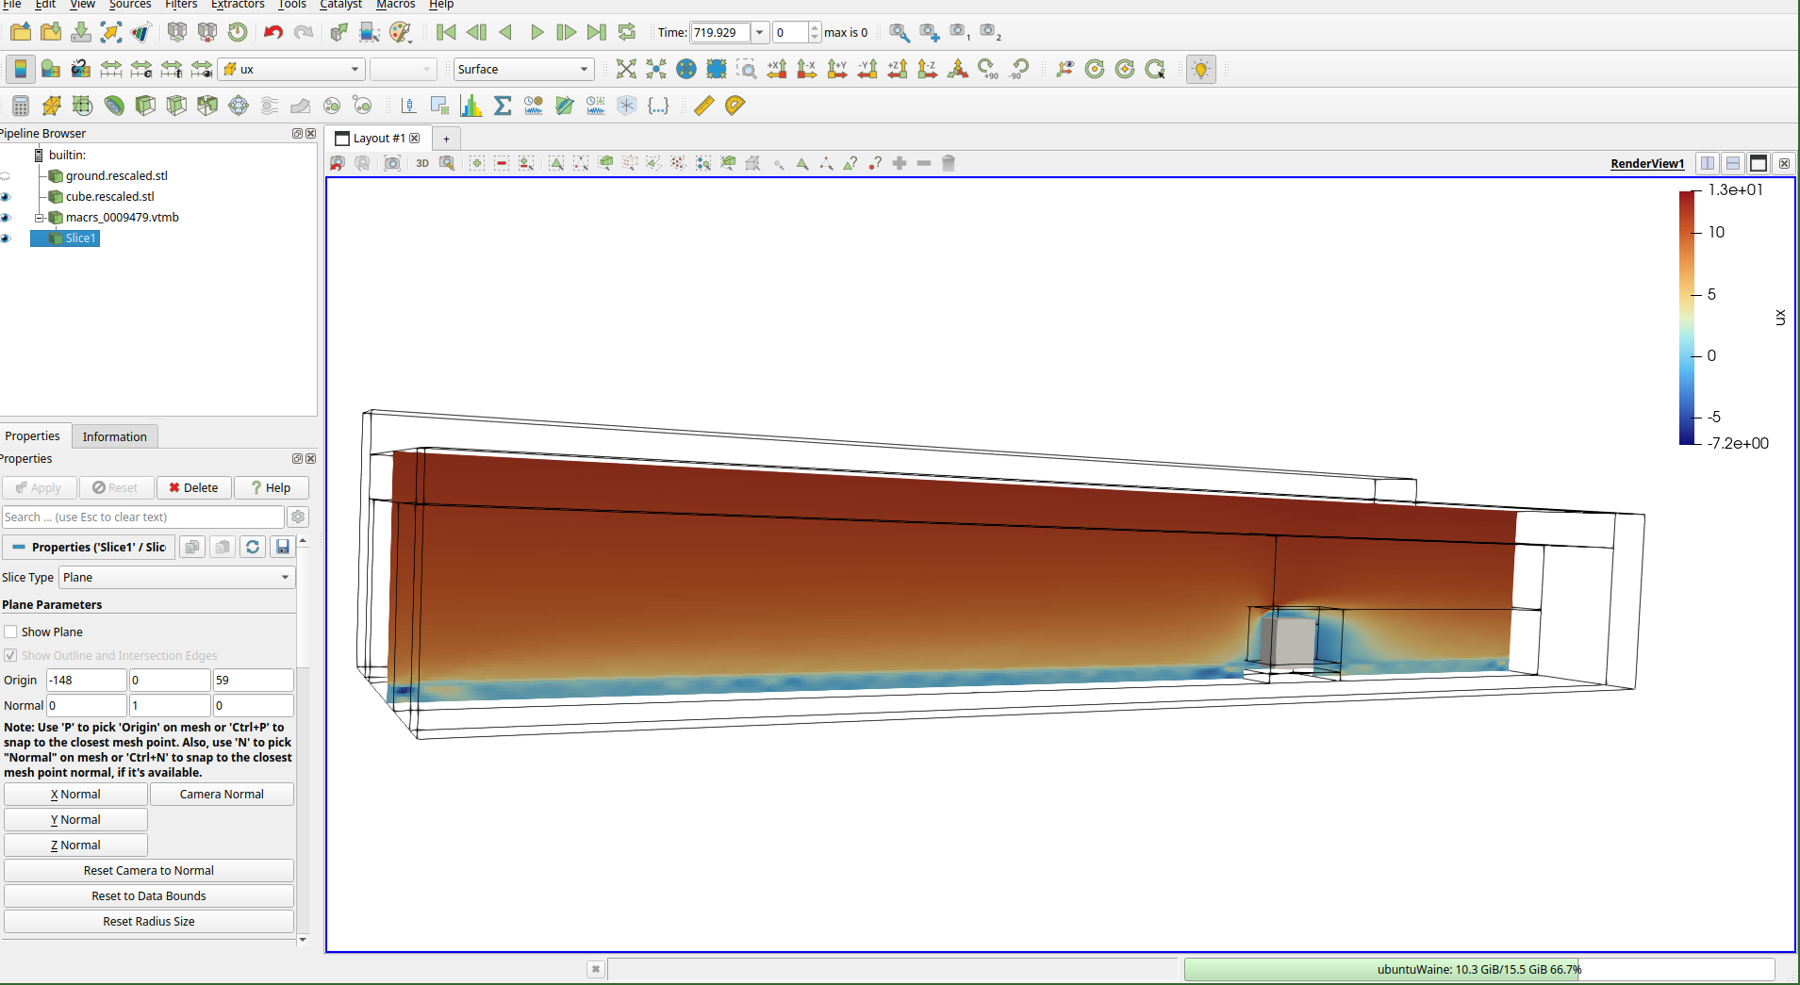
Task: Toggle visibility of cube.rescaled.stl
Action: [7, 196]
